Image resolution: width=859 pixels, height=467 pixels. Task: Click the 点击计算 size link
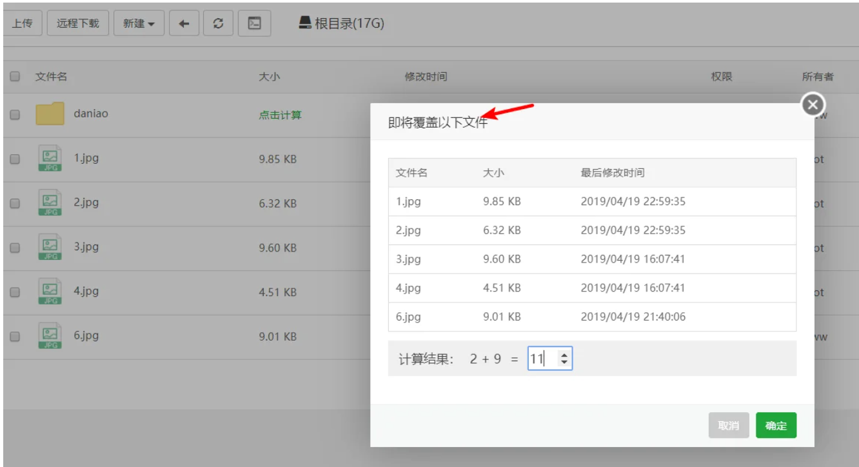(x=280, y=115)
